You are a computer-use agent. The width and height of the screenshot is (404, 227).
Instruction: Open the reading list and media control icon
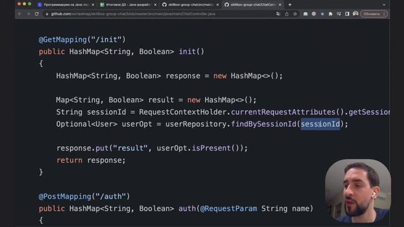(x=338, y=14)
